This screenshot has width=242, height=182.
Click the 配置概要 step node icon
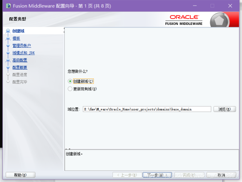[8, 67]
